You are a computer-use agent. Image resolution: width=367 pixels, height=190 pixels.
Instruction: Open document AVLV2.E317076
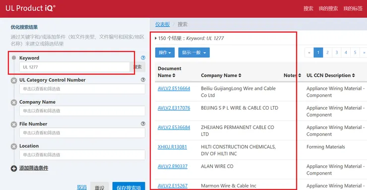point(174,108)
